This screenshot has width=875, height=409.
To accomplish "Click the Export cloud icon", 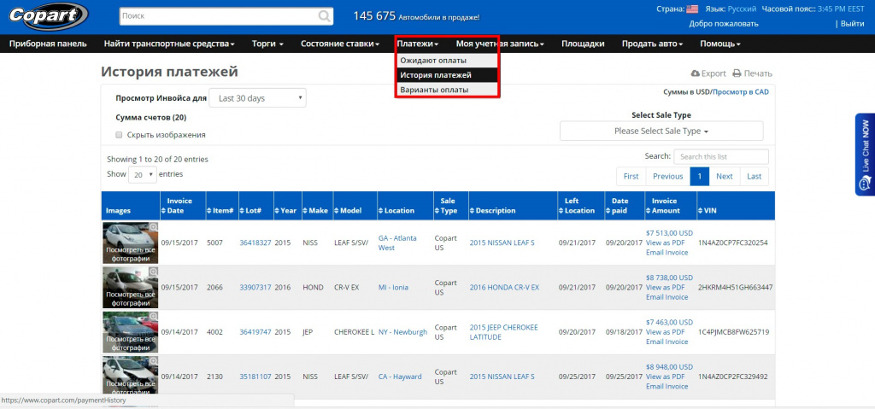I will tap(696, 73).
